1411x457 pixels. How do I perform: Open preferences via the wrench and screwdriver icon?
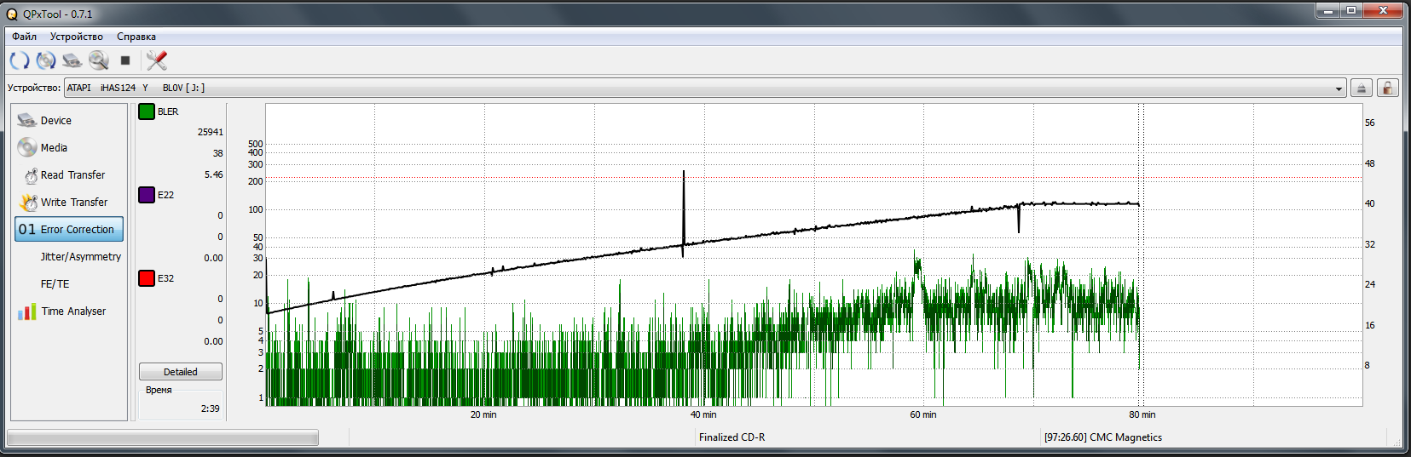(156, 60)
